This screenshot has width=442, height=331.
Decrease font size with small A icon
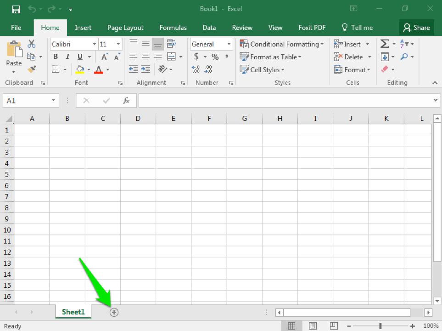117,57
